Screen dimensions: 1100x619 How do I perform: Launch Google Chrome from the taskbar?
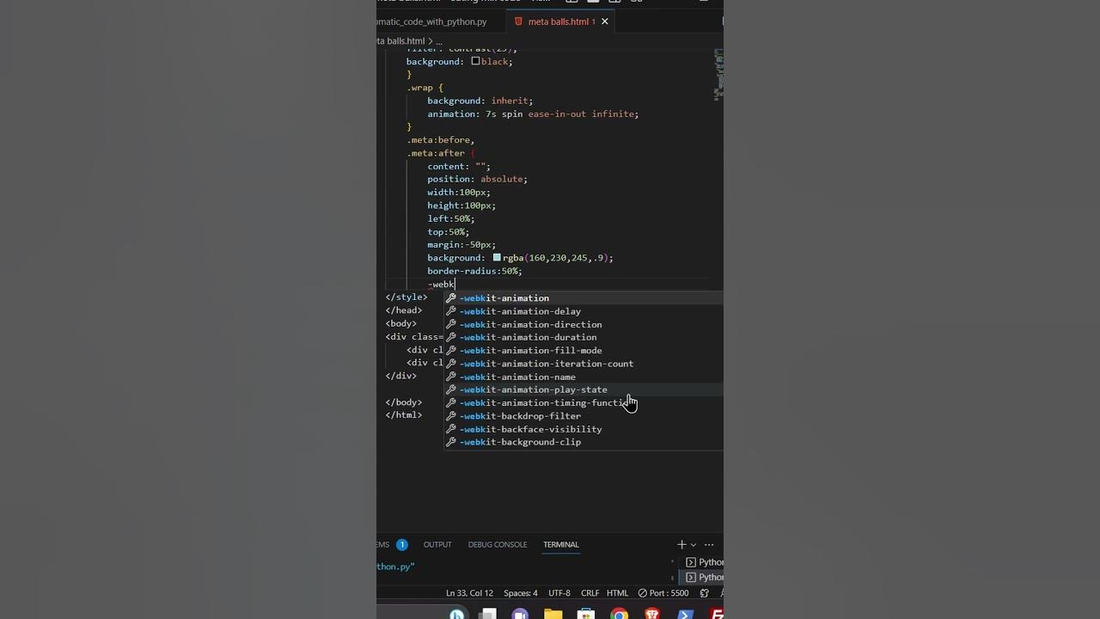coord(619,614)
